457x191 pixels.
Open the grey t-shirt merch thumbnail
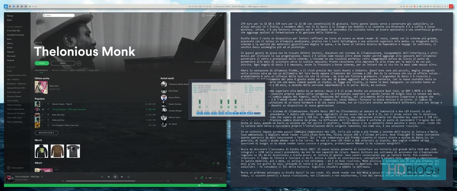point(73,151)
